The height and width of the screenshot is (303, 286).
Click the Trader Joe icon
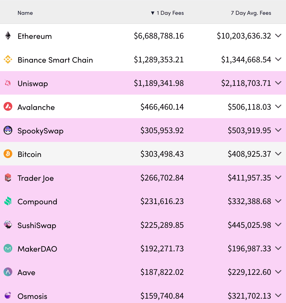click(8, 177)
